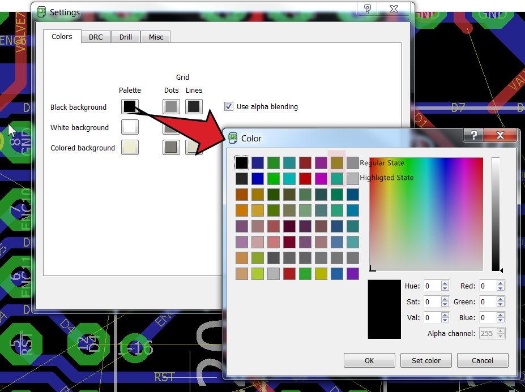Screen dimensions: 525x392
Task: Select the violet swatch in the bottom row
Action: coord(353,274)
